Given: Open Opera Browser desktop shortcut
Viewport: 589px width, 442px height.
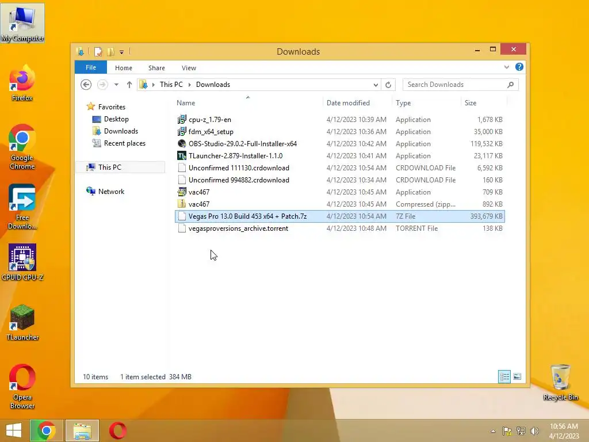Looking at the screenshot, I should [x=22, y=386].
